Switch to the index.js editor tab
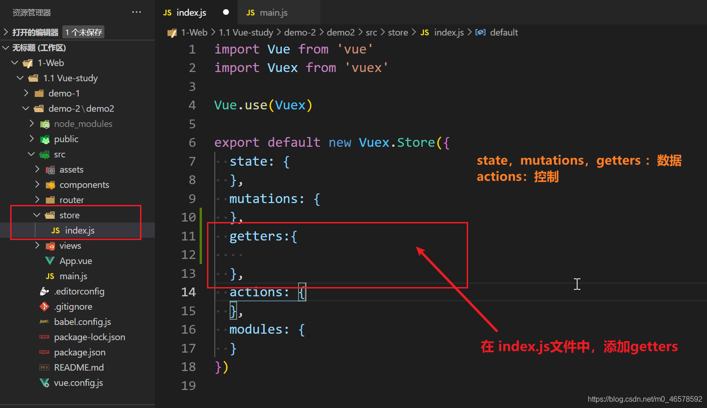707x408 pixels. coord(196,12)
